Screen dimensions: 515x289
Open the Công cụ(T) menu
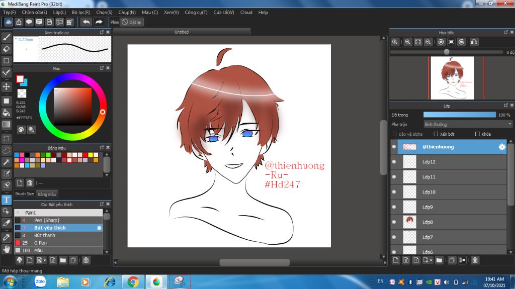pyautogui.click(x=196, y=12)
